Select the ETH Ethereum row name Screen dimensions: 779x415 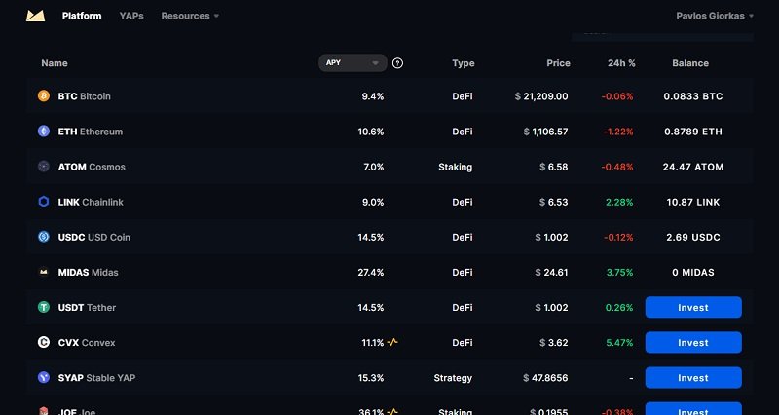click(90, 132)
